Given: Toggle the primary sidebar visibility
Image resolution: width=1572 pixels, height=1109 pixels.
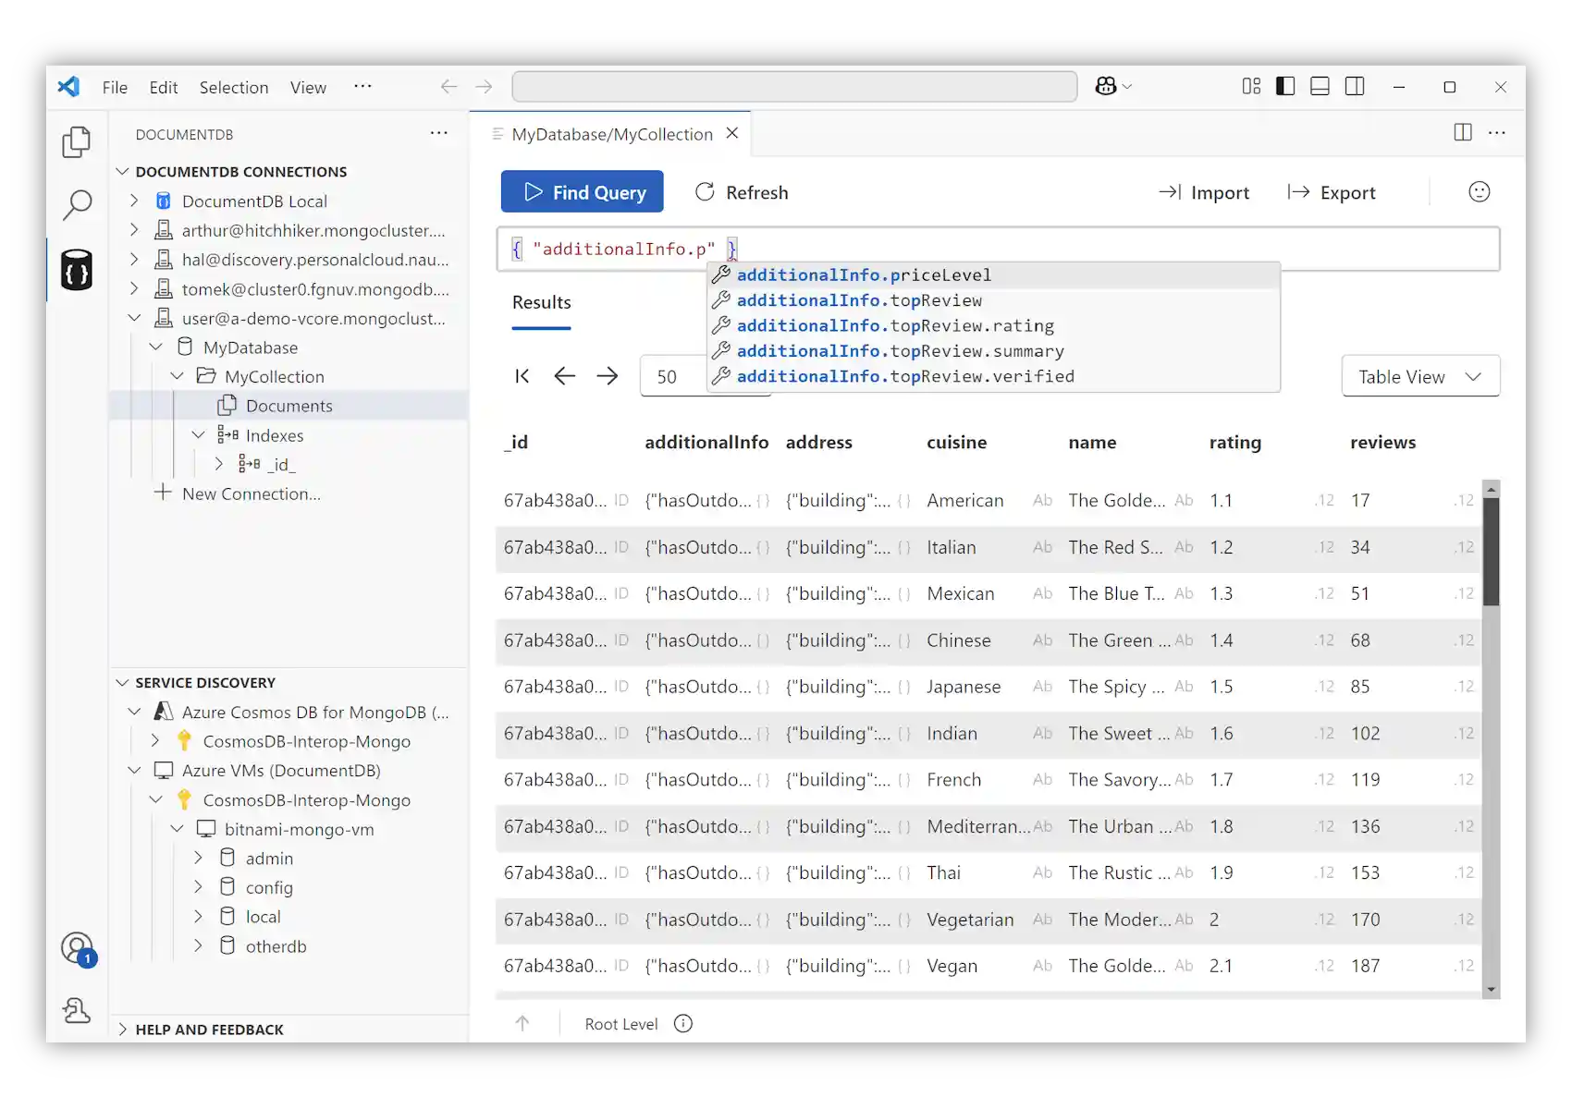Looking at the screenshot, I should pyautogui.click(x=1284, y=86).
